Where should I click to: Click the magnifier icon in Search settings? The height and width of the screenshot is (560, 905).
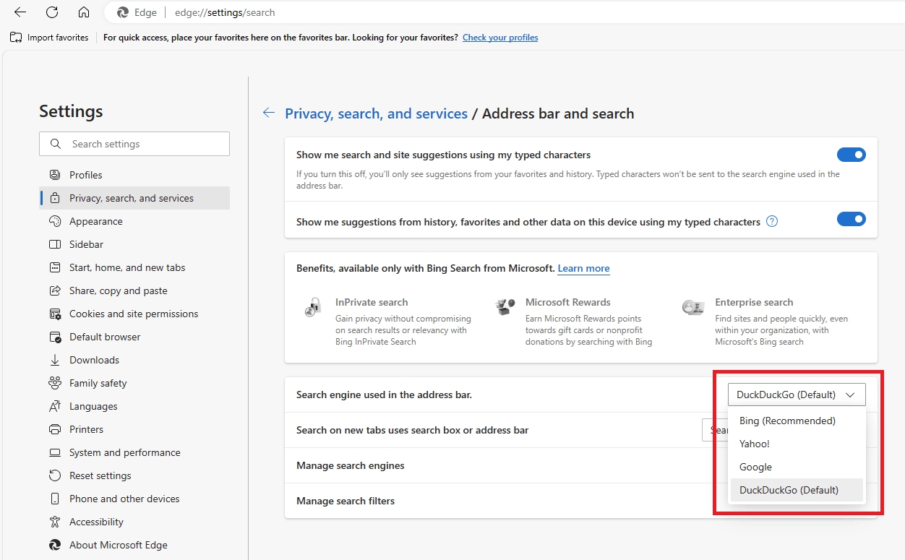[x=56, y=144]
